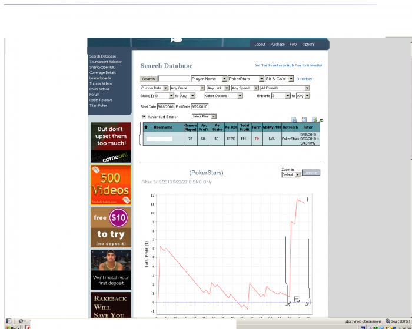Image resolution: width=412 pixels, height=329 pixels.
Task: Click the free $10 to try banner
Action: 111,227
